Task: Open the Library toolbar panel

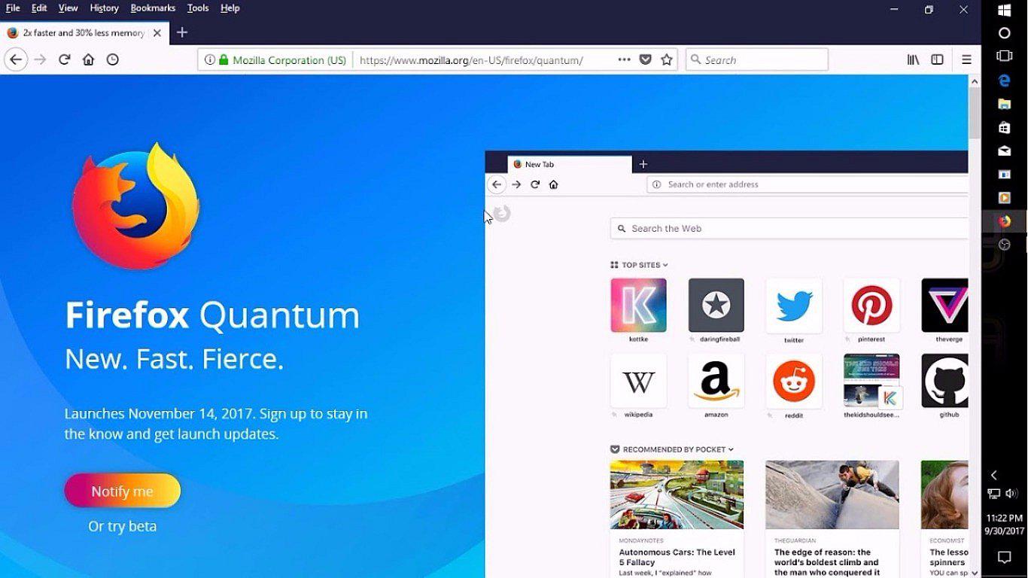Action: [x=912, y=59]
